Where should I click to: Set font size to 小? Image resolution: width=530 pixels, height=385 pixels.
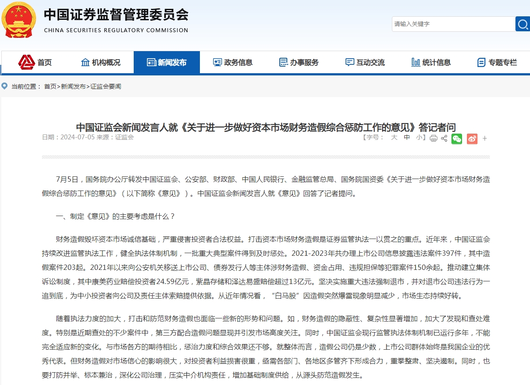click(419, 137)
